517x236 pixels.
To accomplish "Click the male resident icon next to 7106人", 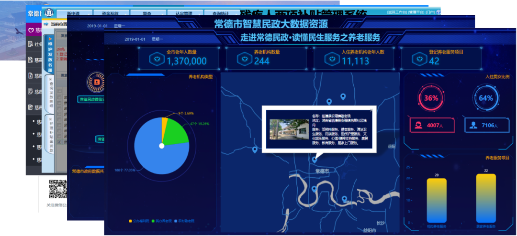I will (x=473, y=125).
